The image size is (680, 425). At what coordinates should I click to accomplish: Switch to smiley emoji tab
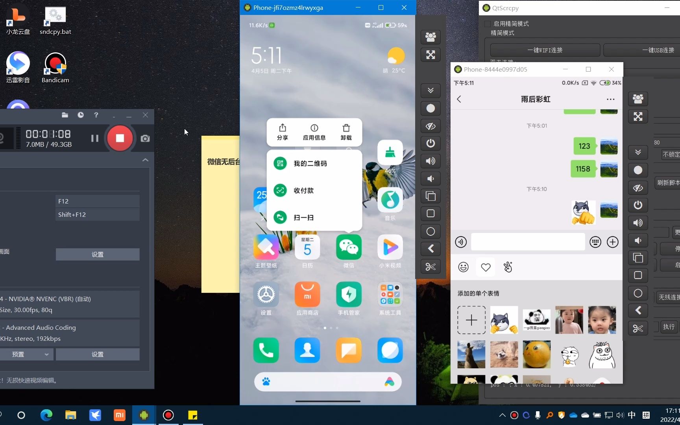(x=464, y=267)
